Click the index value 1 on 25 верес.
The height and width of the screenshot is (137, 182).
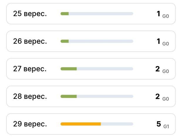point(159,13)
